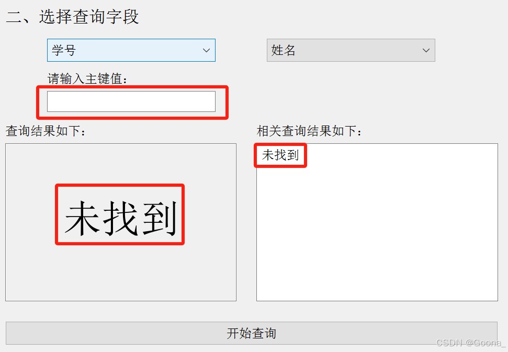Click red frame around the primary key input
This screenshot has height=352, width=508.
132,87
